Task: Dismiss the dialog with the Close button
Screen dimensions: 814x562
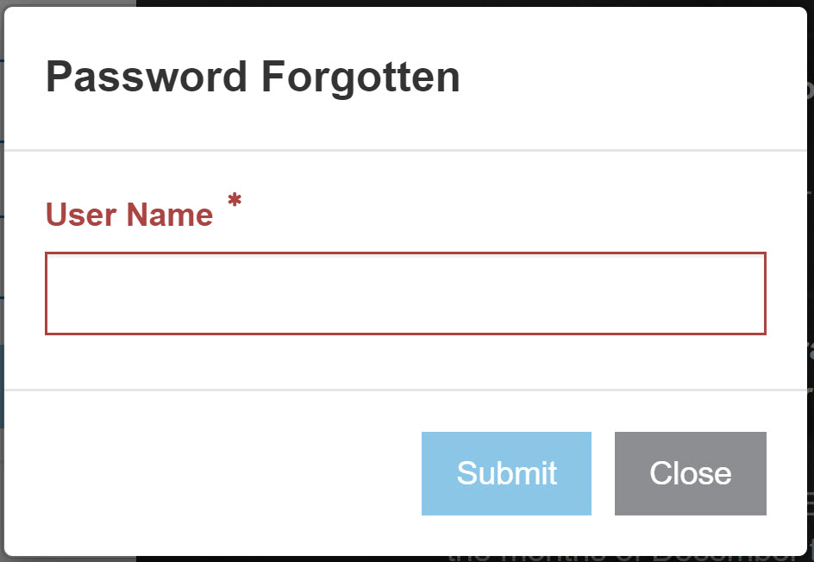Action: [690, 473]
